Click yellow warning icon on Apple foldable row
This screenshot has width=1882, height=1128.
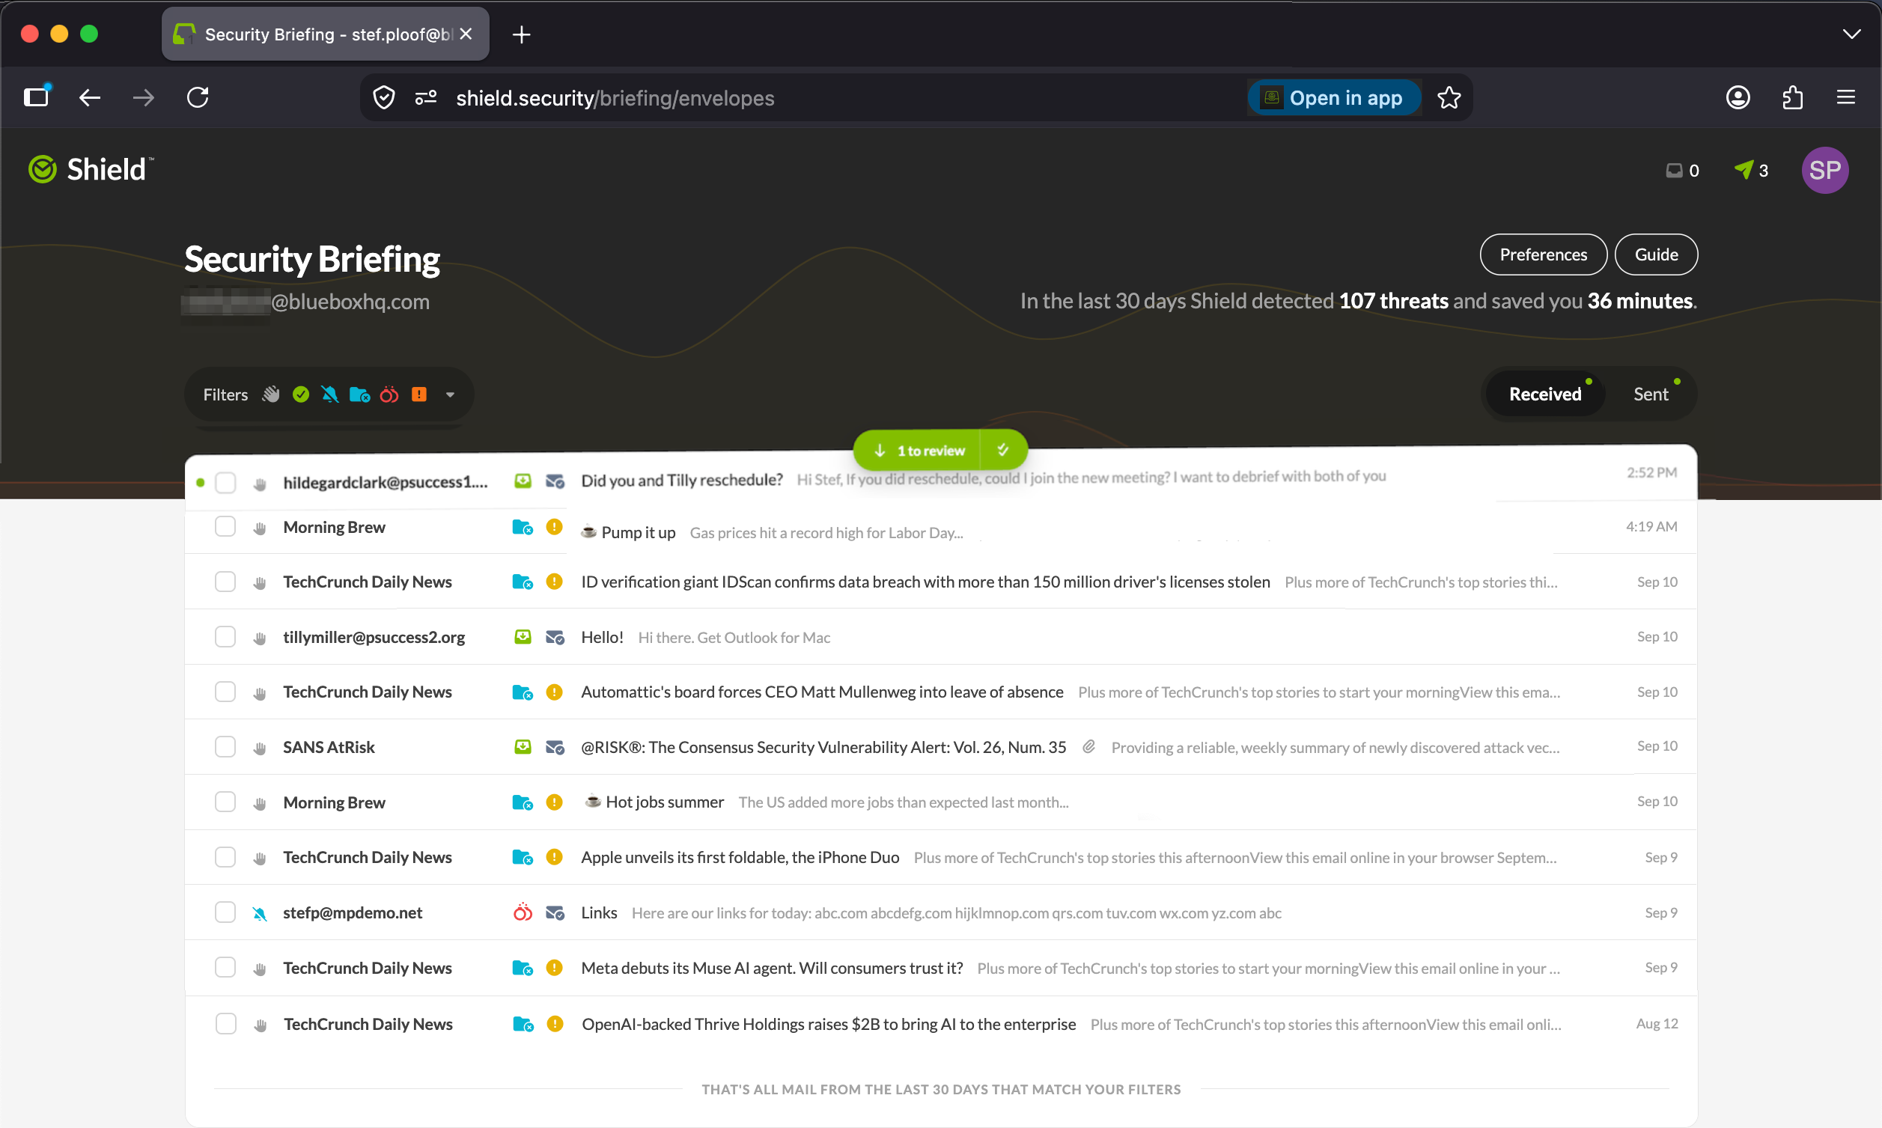pyautogui.click(x=555, y=857)
